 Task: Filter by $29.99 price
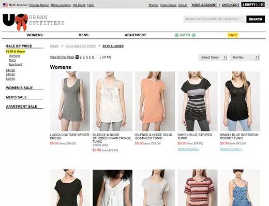10,79
